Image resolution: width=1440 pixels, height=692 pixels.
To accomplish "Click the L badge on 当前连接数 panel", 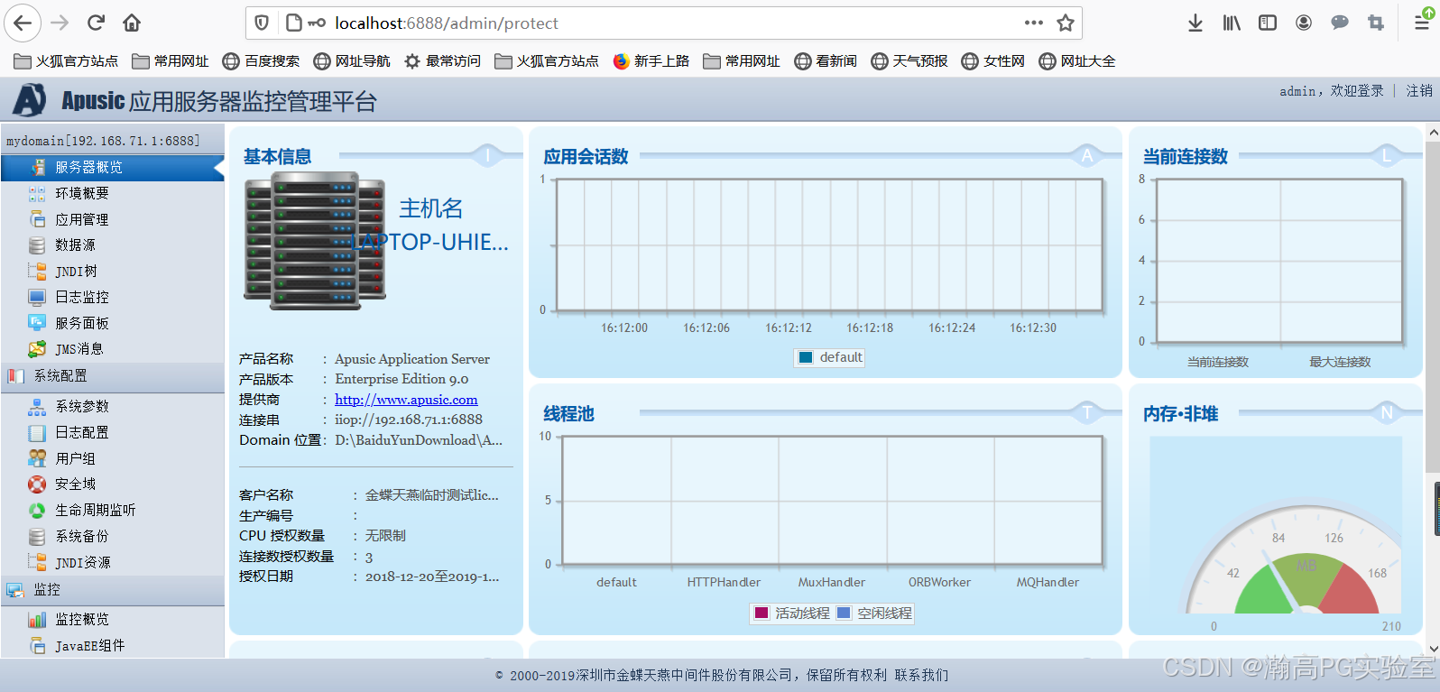I will [x=1387, y=156].
